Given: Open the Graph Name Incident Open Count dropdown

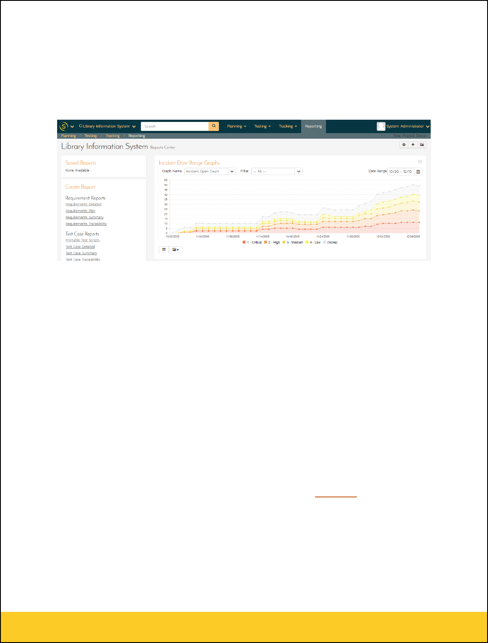Looking at the screenshot, I should pos(210,172).
